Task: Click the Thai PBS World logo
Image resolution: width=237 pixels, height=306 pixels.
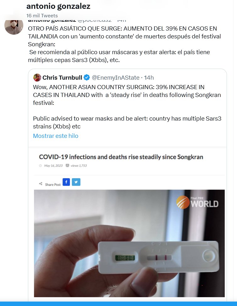Action: [197, 202]
